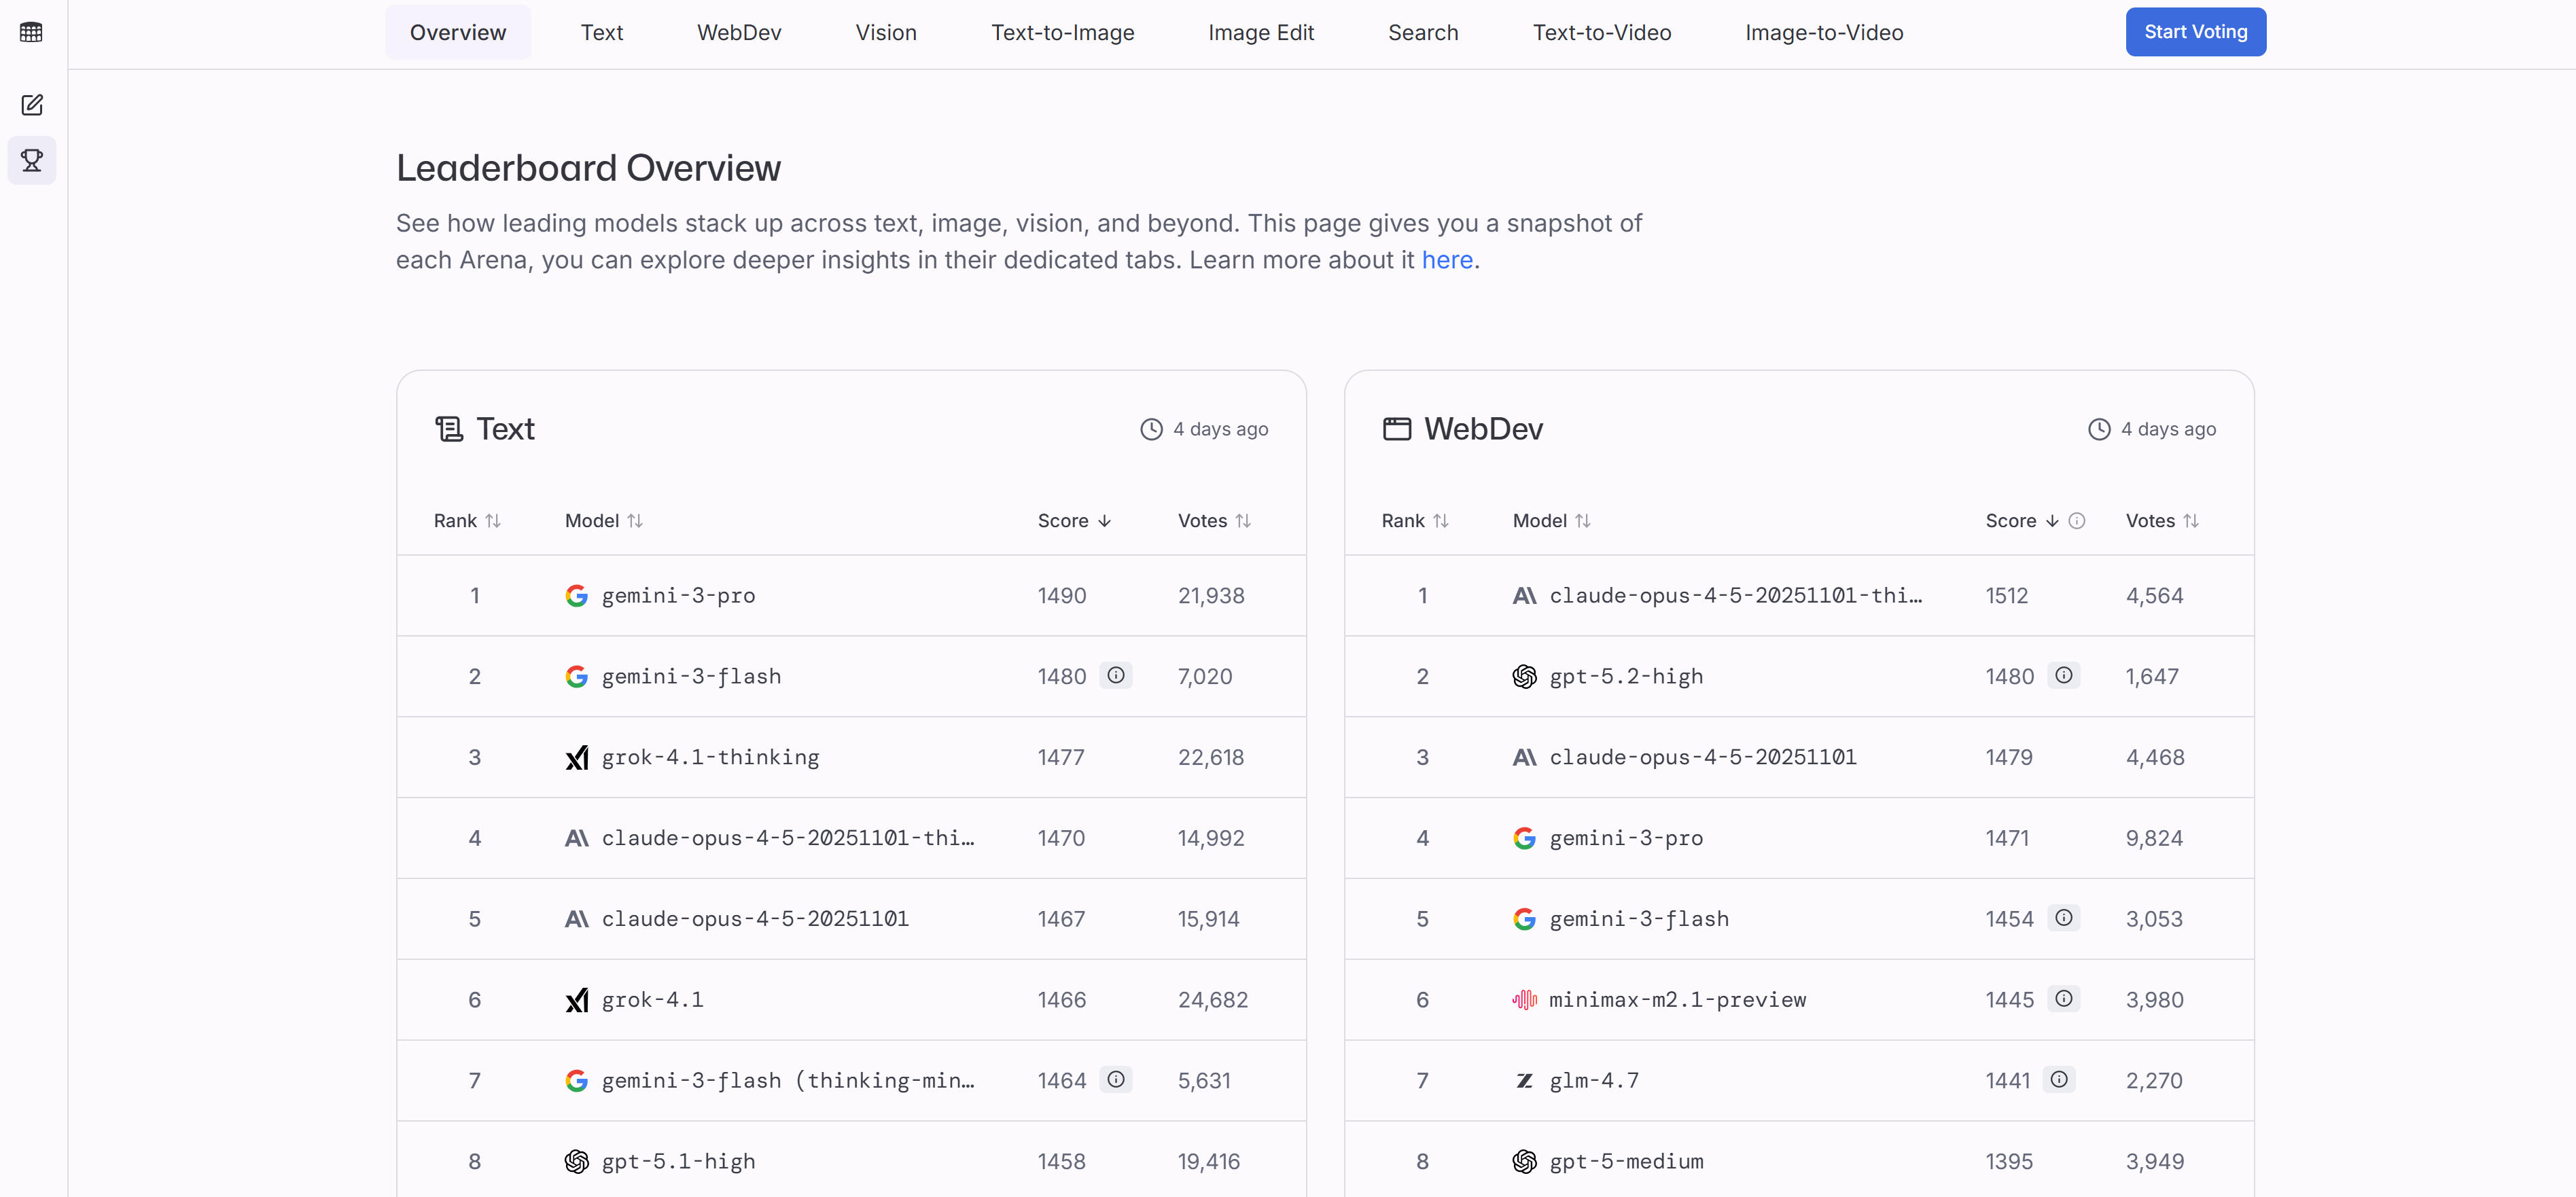Click info icon beside gemini-3-flash score 1480

[x=1116, y=675]
